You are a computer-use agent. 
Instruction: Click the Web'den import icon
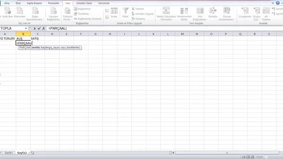coord(8,12)
